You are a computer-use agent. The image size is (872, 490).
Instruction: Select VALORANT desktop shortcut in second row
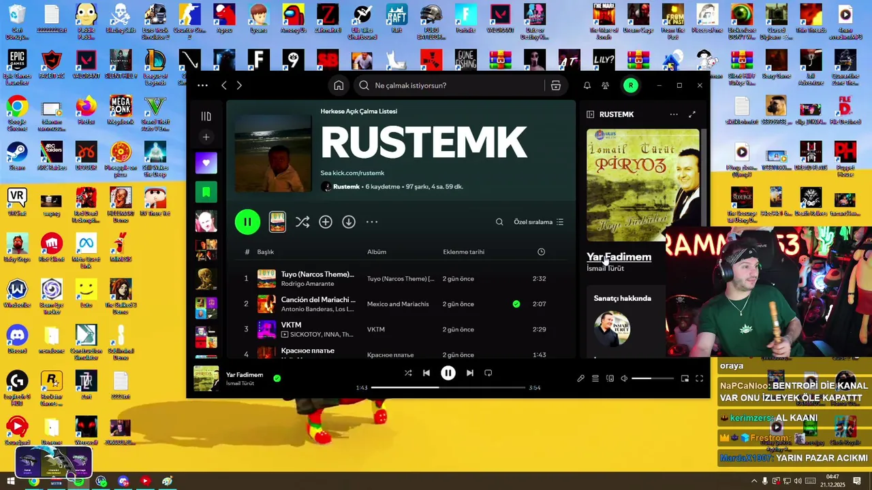click(87, 65)
